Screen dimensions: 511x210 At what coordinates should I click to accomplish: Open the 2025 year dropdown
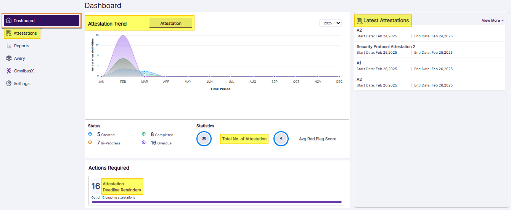click(x=330, y=23)
